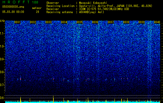Viewport: 163px width, 103px height.
Task: Select observer name Masayuki Kobayashi
Action: pyautogui.click(x=93, y=3)
